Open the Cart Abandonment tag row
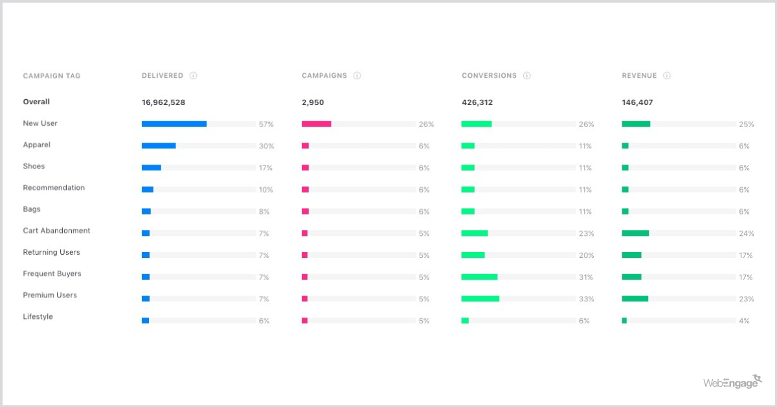This screenshot has height=407, width=777. tap(56, 231)
